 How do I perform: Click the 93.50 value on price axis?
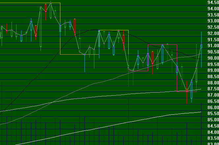point(213,15)
